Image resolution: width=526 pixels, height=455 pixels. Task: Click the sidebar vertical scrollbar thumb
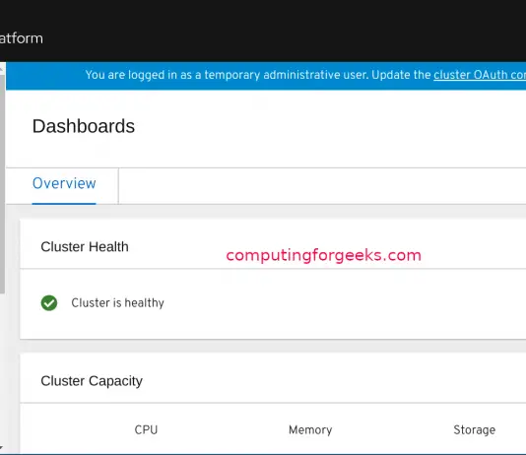click(2, 184)
